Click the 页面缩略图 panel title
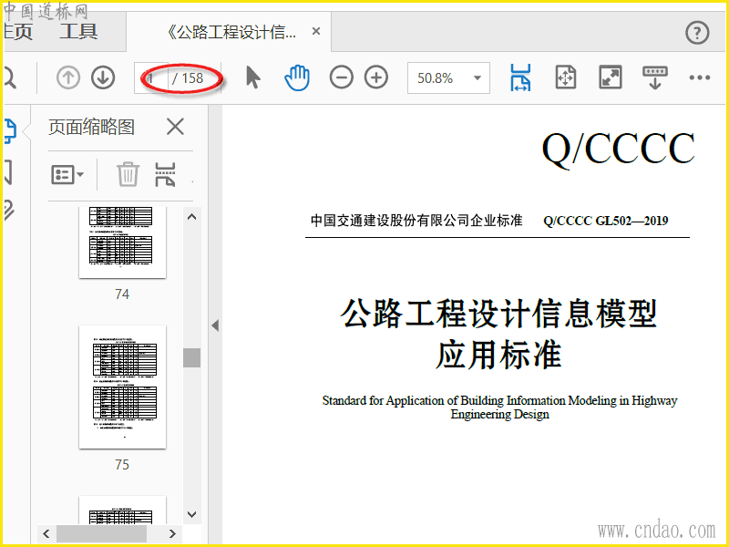The image size is (729, 547). [92, 127]
